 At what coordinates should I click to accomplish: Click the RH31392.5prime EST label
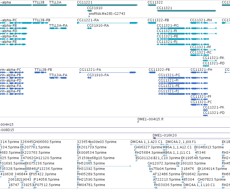click(91, 169)
